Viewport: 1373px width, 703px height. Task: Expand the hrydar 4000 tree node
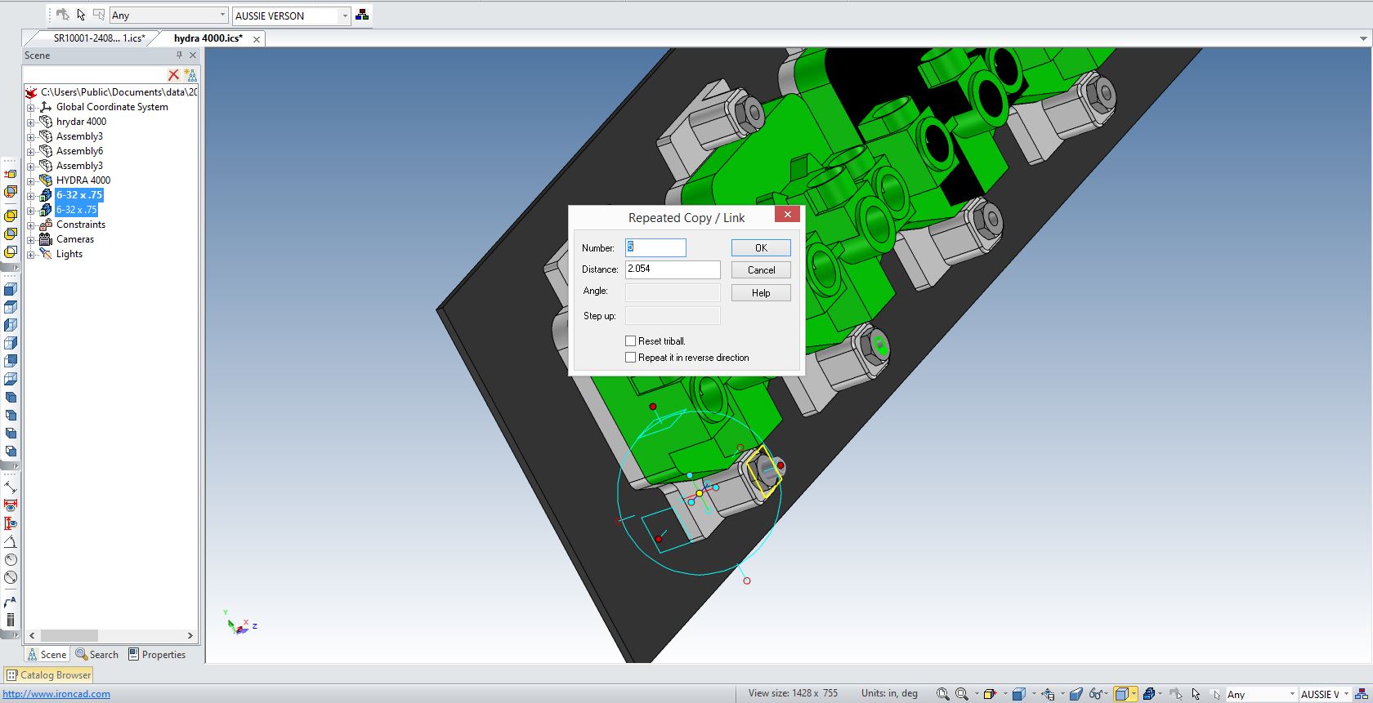point(31,122)
